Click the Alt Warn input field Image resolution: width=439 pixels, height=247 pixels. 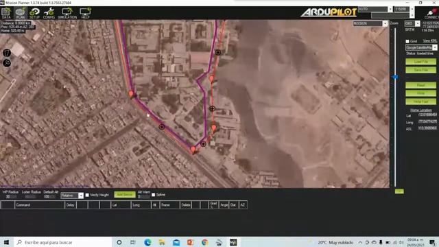[144, 197]
